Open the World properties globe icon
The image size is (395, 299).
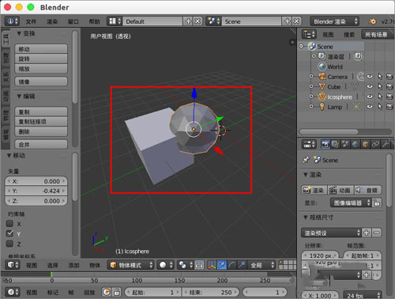point(355,145)
